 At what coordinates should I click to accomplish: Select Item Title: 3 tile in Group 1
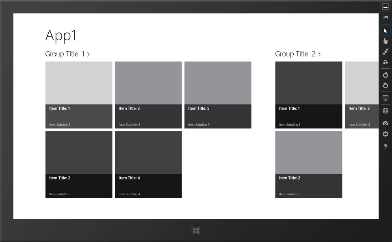[148, 95]
